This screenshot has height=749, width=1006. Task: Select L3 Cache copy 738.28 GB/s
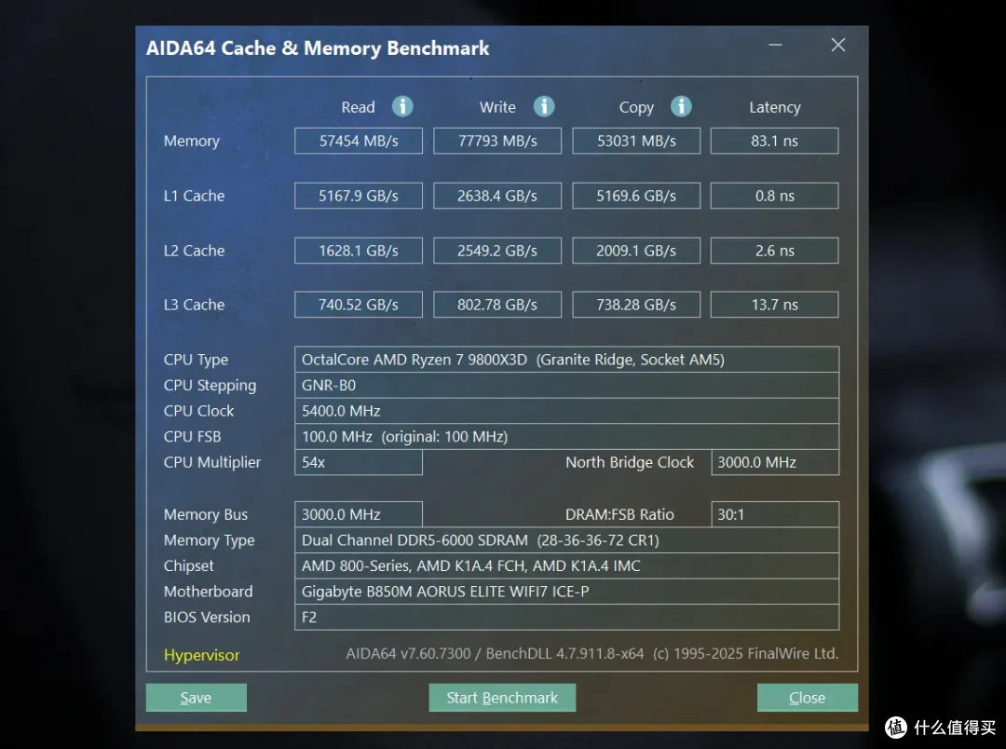[x=636, y=305]
